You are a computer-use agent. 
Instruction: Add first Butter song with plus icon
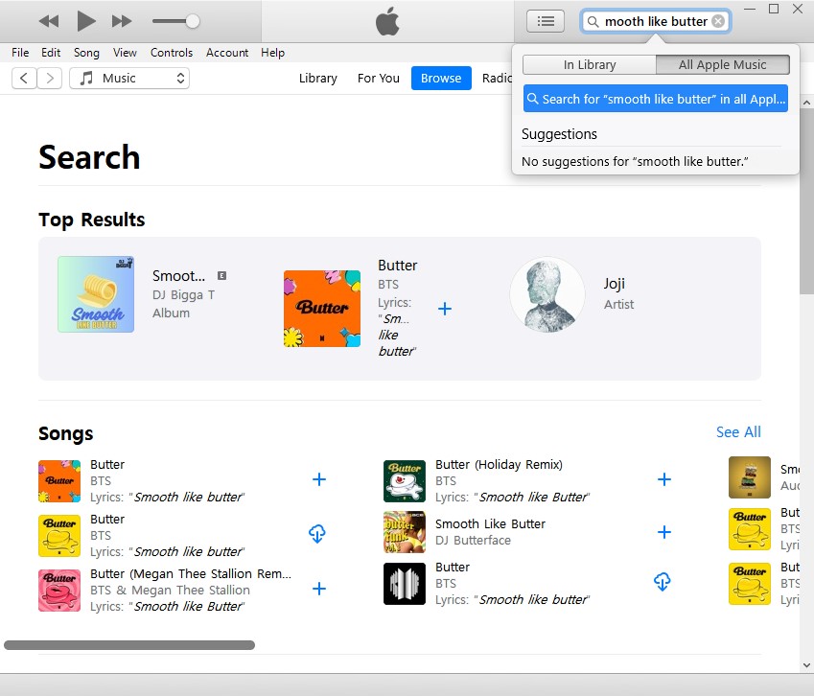tap(319, 479)
